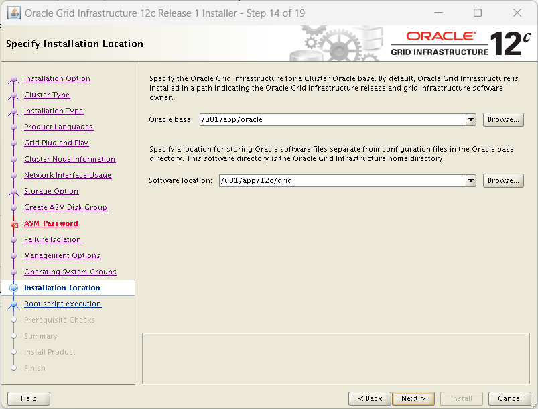Viewport: 538px width, 409px height.
Task: Click the ASM Password error step icon
Action: coord(14,224)
